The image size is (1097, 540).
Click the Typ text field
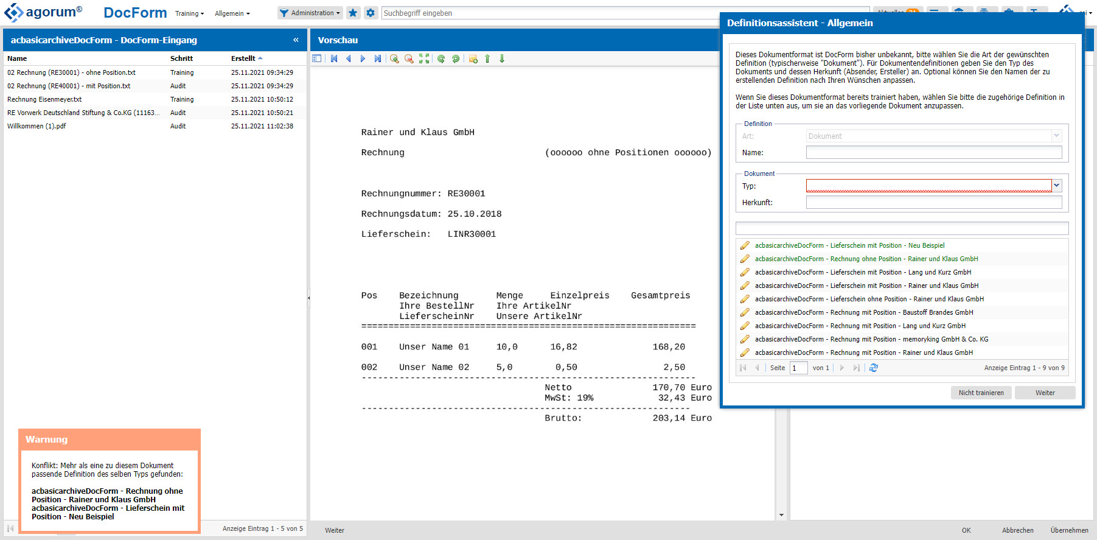pos(929,186)
